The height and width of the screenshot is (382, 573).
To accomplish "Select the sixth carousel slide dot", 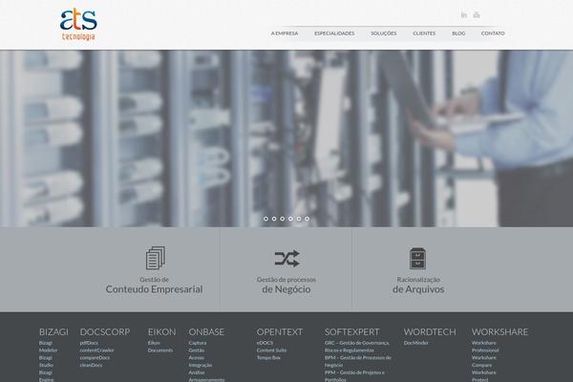I will (307, 219).
